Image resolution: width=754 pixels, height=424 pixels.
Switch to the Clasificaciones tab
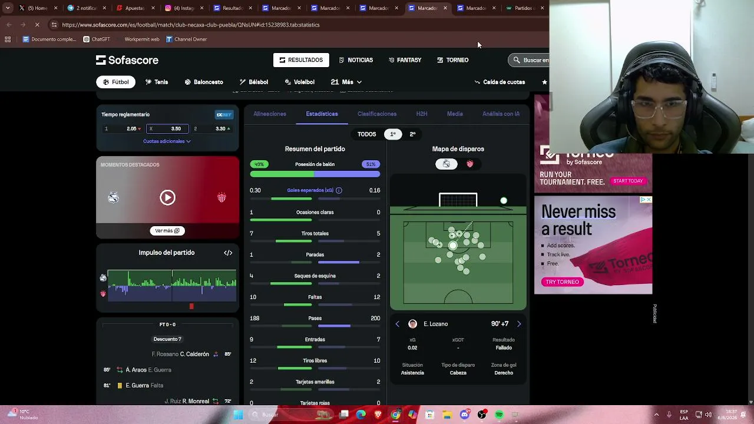[377, 114]
